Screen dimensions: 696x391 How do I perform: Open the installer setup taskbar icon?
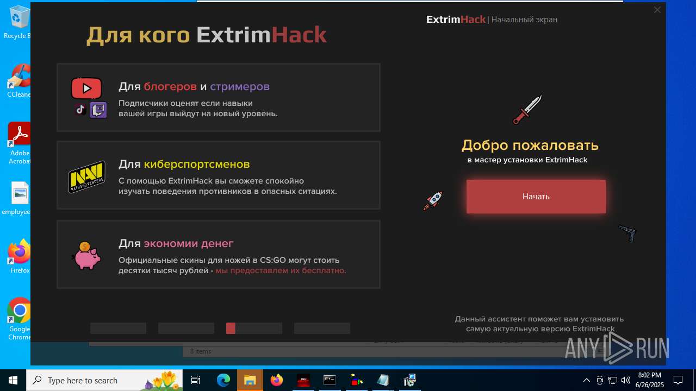[x=409, y=380]
